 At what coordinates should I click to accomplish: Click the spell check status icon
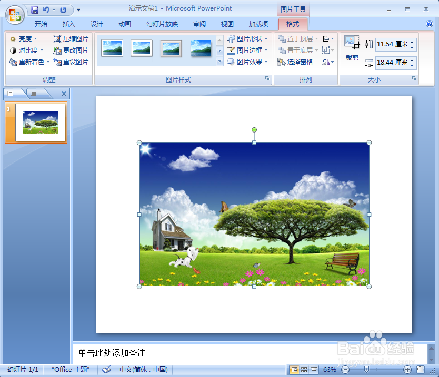[x=106, y=370]
